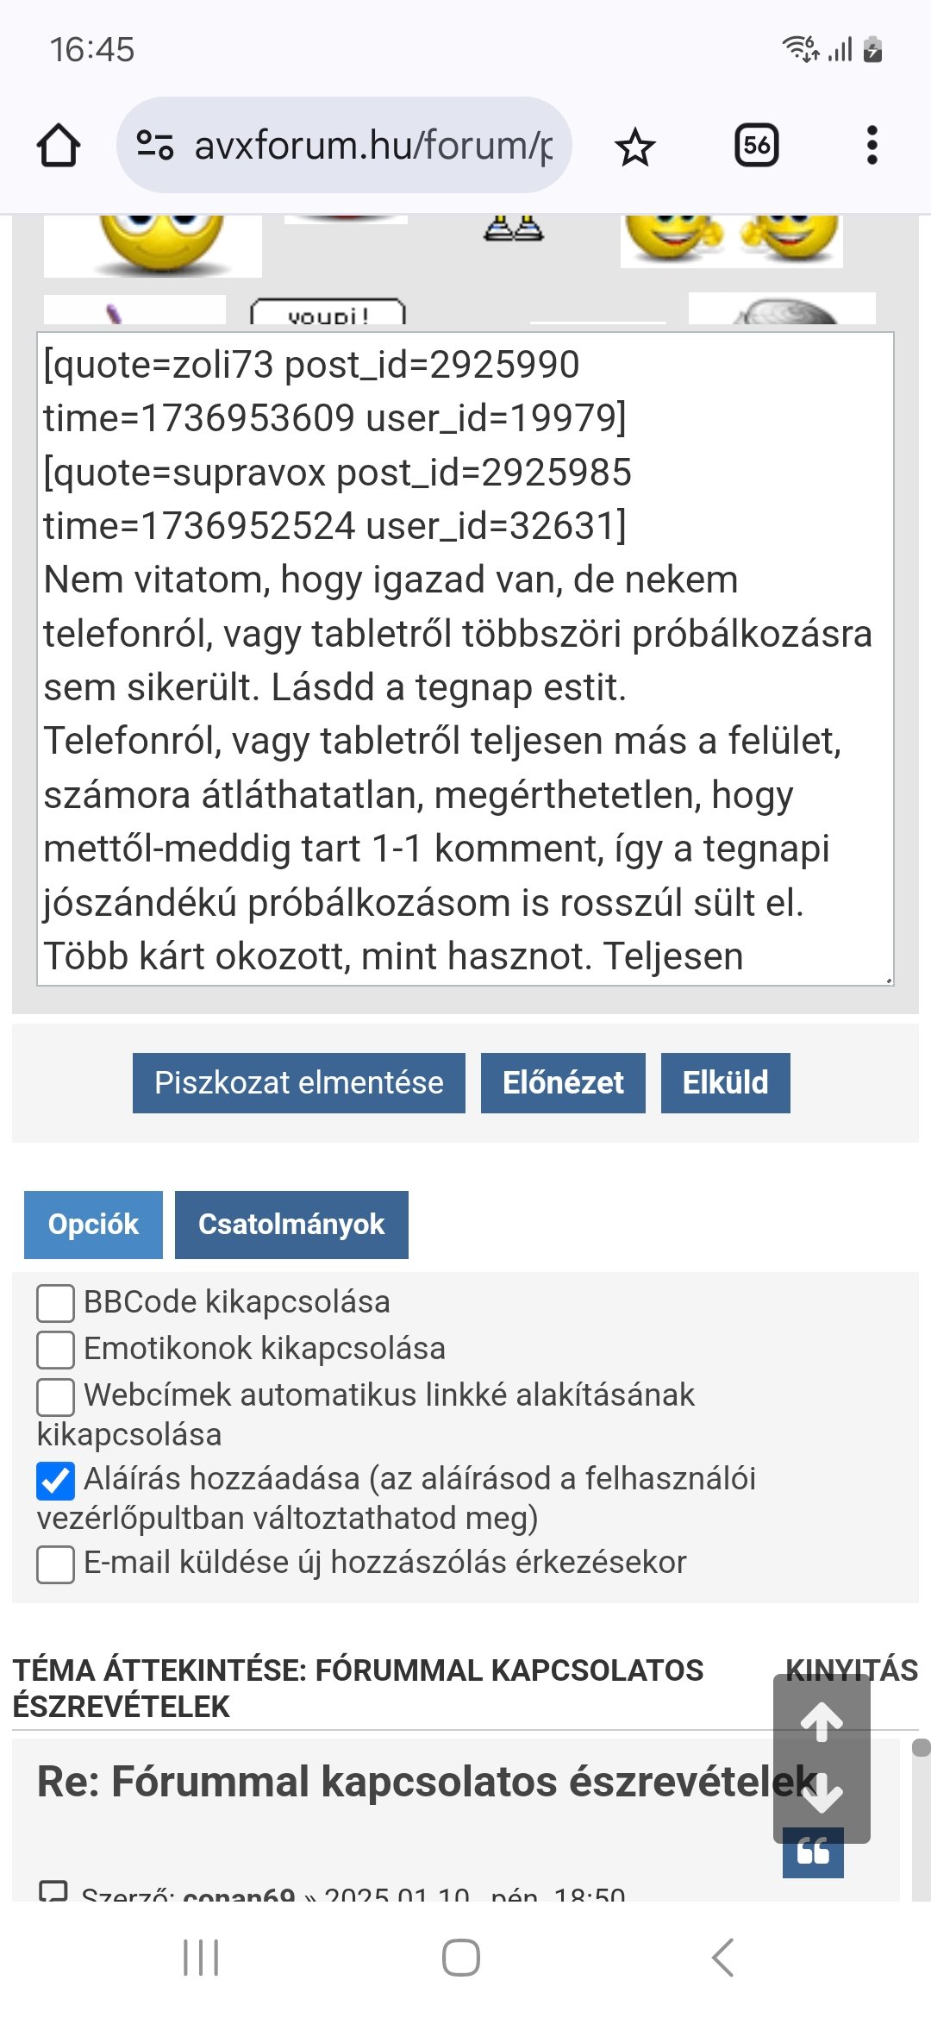Open the tab switcher showing 56 tabs
The image size is (931, 2018).
click(756, 145)
